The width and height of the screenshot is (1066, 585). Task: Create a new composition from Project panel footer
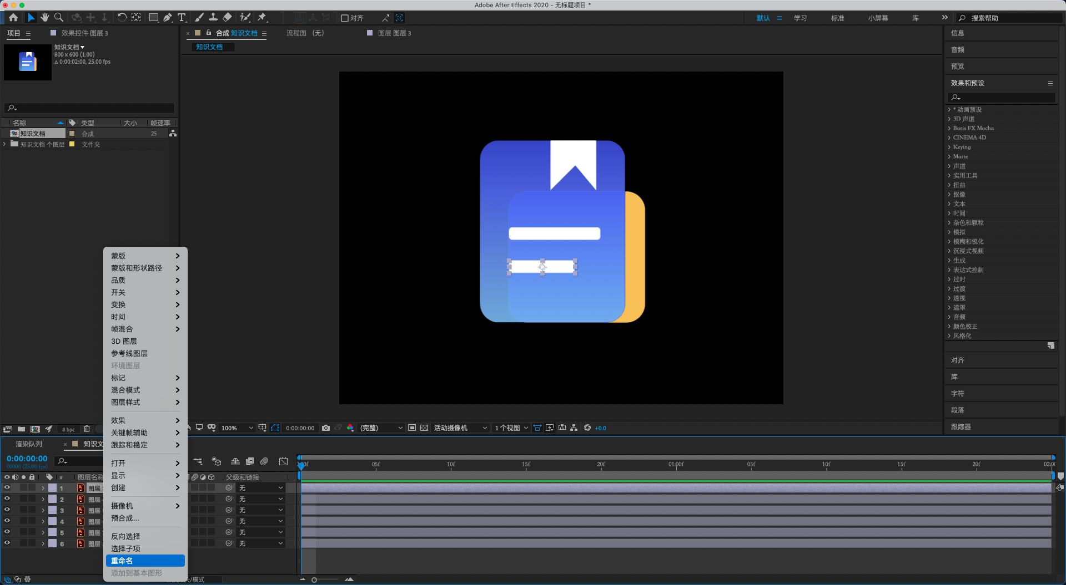(36, 429)
